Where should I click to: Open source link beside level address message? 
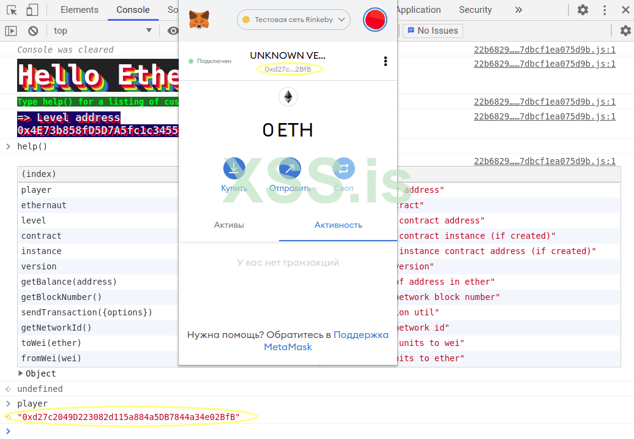(x=545, y=116)
